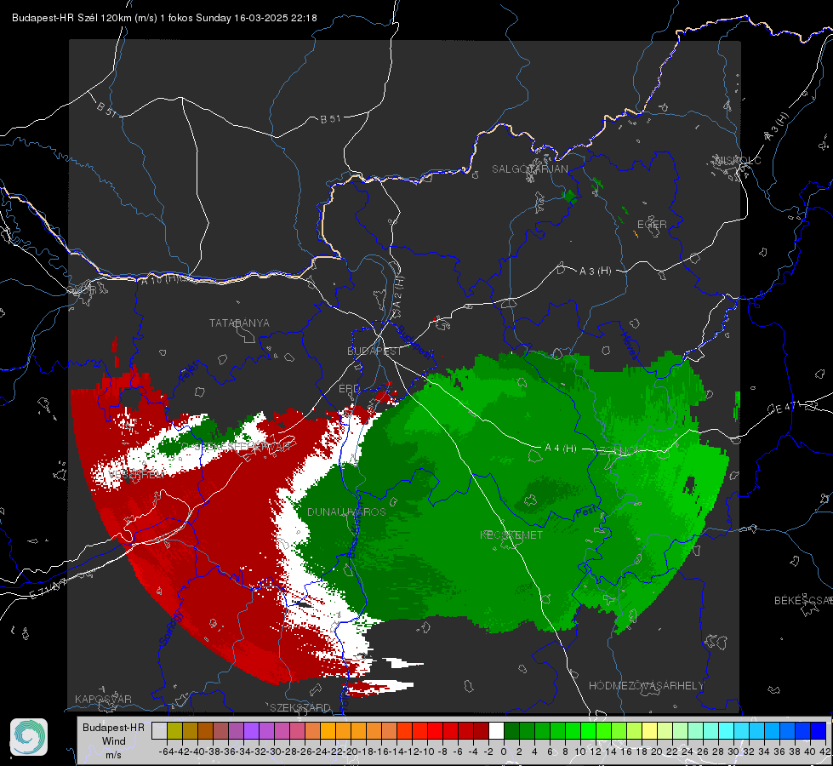Viewport: 833px width, 766px height.
Task: Click the SZEKSZÁRD city label
Action: pyautogui.click(x=300, y=707)
